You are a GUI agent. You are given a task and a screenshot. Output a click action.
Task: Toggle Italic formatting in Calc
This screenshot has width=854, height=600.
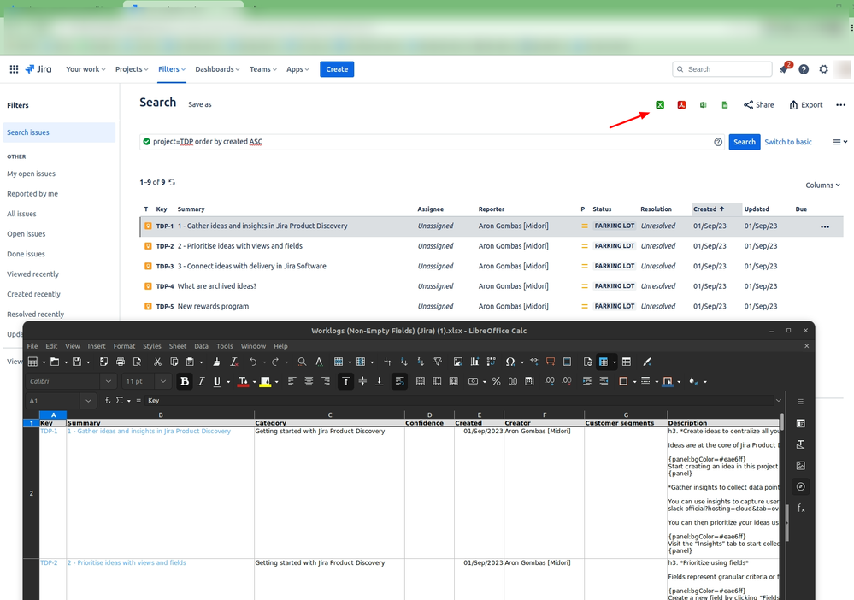202,381
